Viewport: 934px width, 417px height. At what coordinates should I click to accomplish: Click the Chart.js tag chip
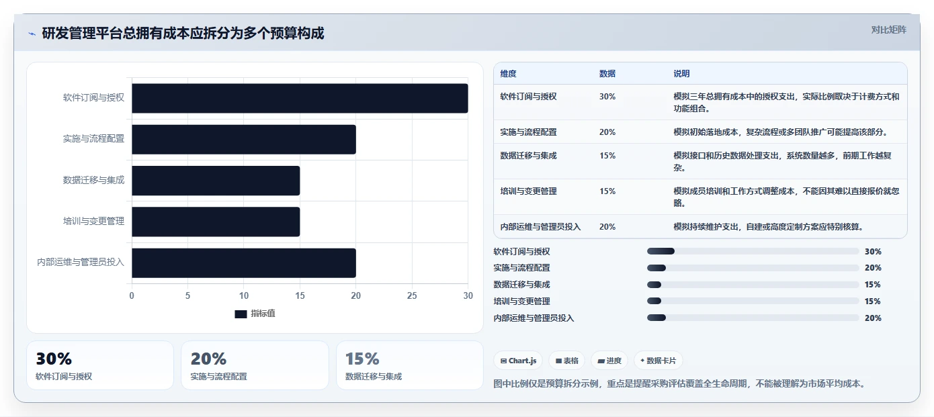point(518,361)
